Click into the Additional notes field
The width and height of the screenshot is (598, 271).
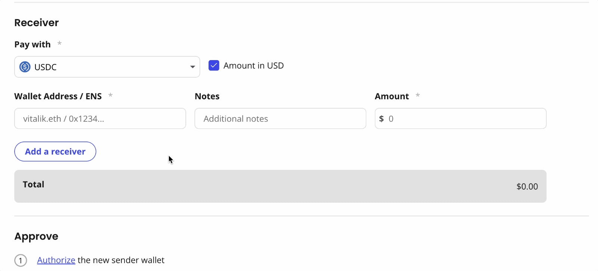coord(280,119)
